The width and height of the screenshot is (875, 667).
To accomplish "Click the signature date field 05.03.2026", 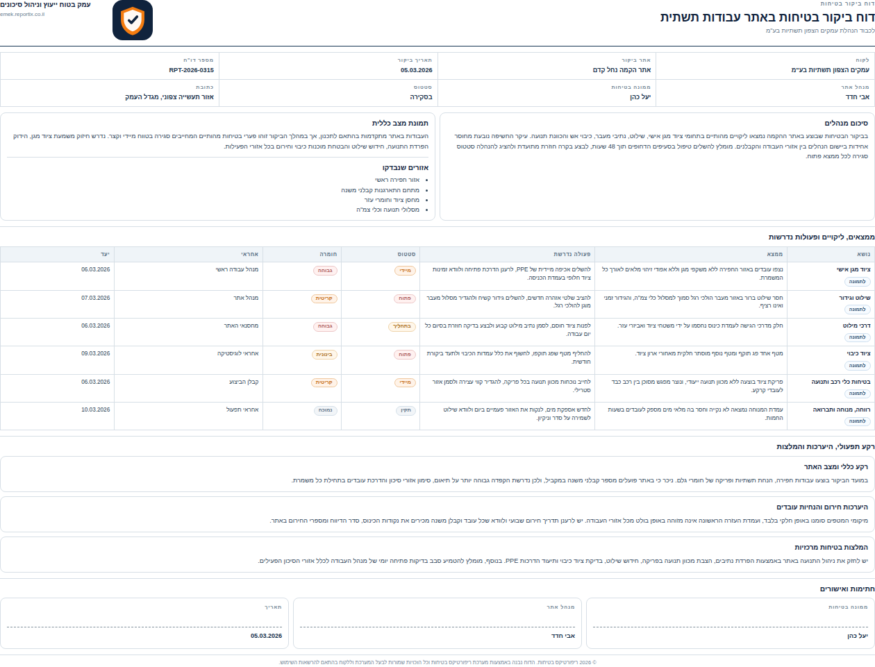I will click(x=144, y=627).
